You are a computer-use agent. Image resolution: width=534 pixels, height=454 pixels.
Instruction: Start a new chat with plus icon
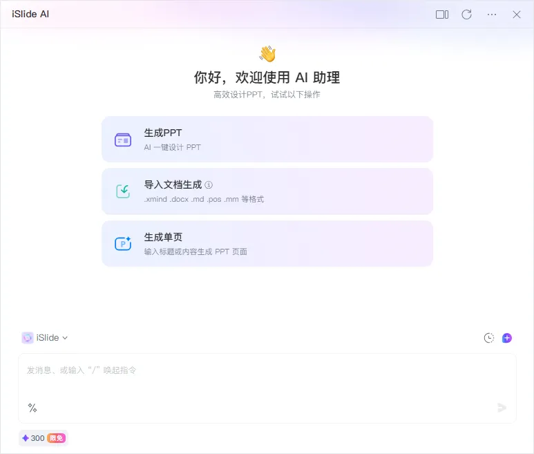point(507,337)
